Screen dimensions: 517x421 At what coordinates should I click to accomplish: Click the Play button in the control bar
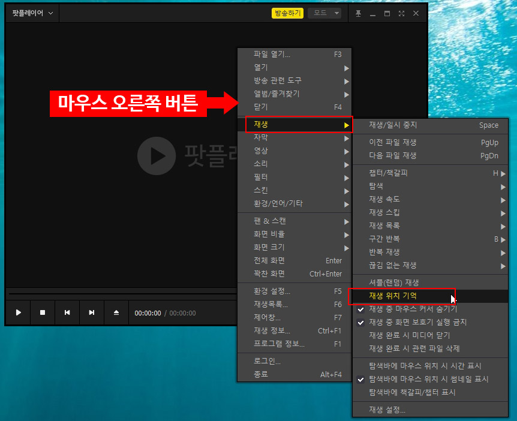point(19,312)
